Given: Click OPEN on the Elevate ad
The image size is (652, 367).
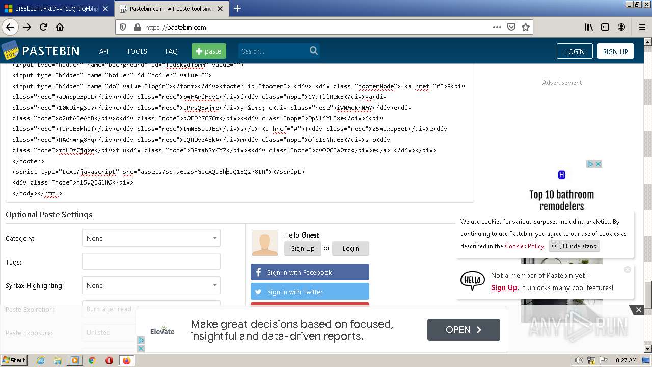Looking at the screenshot, I should 464,329.
